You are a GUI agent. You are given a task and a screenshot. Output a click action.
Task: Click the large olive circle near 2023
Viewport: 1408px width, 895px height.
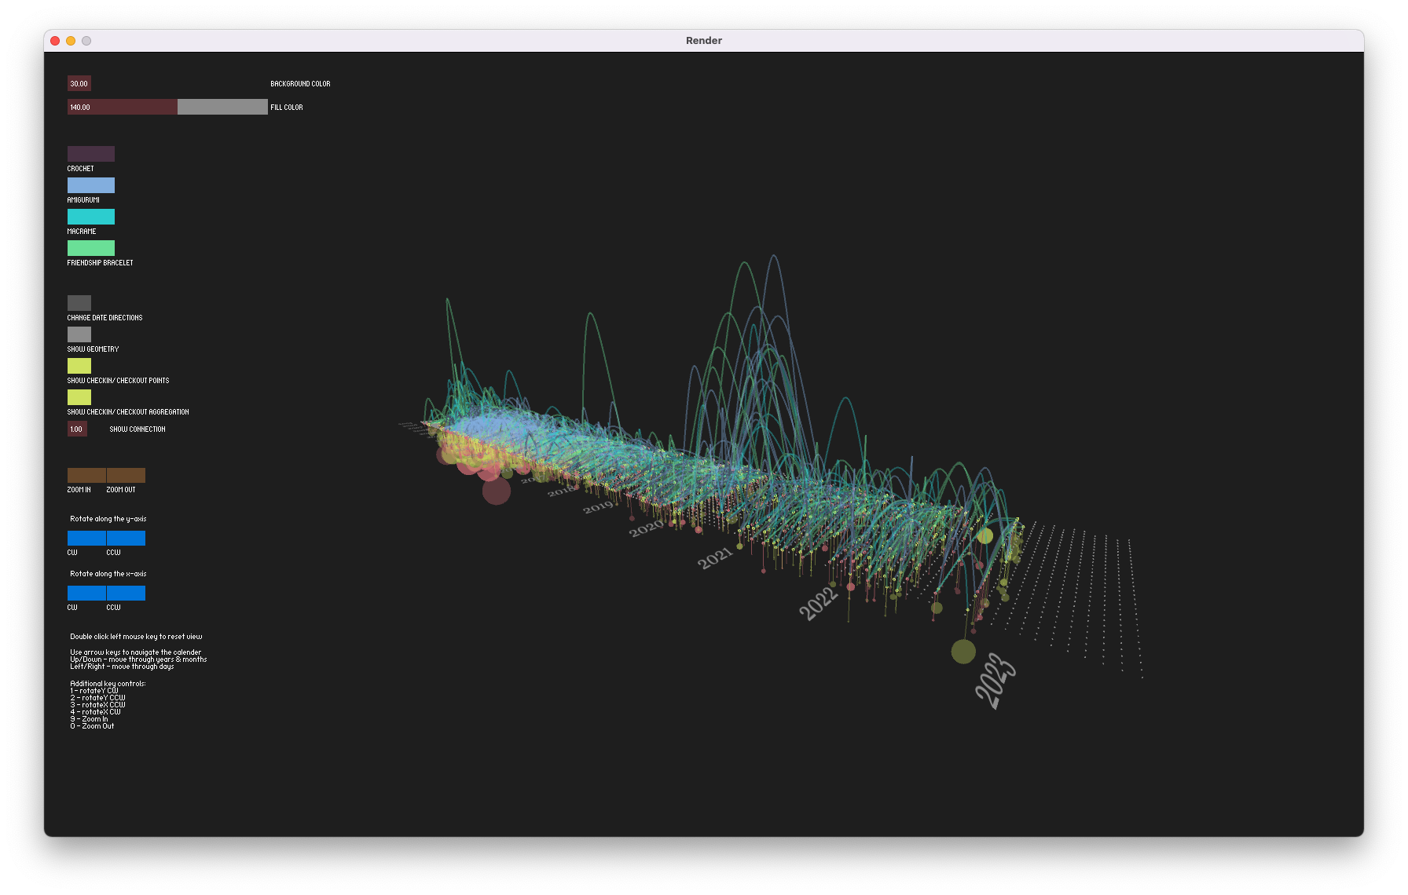pos(963,652)
